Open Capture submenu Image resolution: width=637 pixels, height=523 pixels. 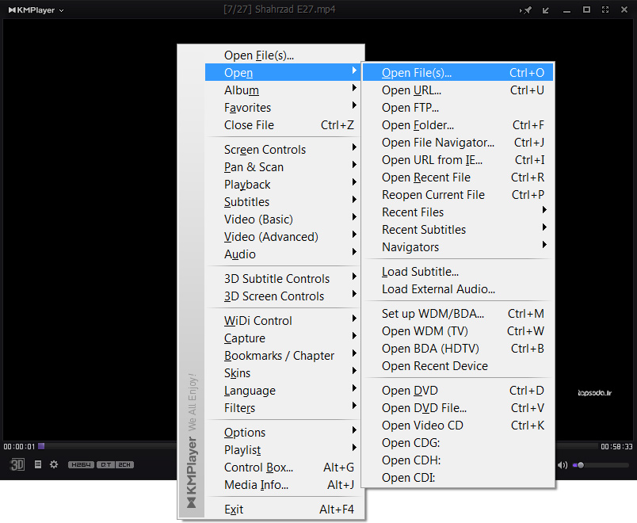tap(284, 338)
